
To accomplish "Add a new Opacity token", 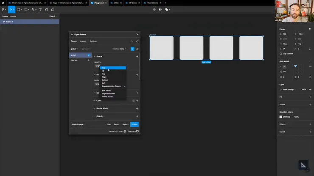I will (137, 116).
